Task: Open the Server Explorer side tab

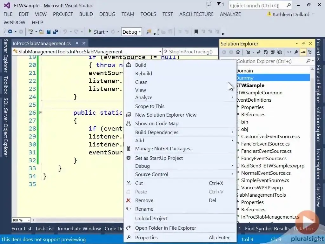Action: [x=6, y=56]
